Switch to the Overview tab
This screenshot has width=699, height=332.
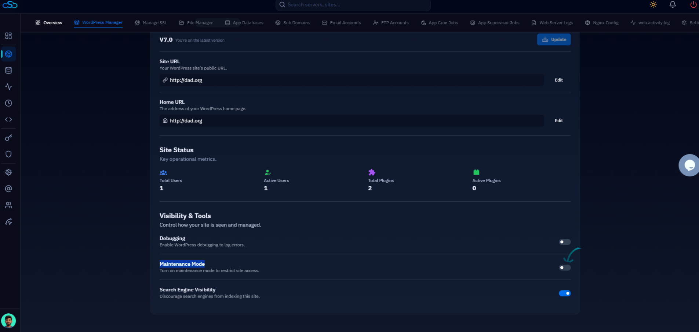[49, 23]
